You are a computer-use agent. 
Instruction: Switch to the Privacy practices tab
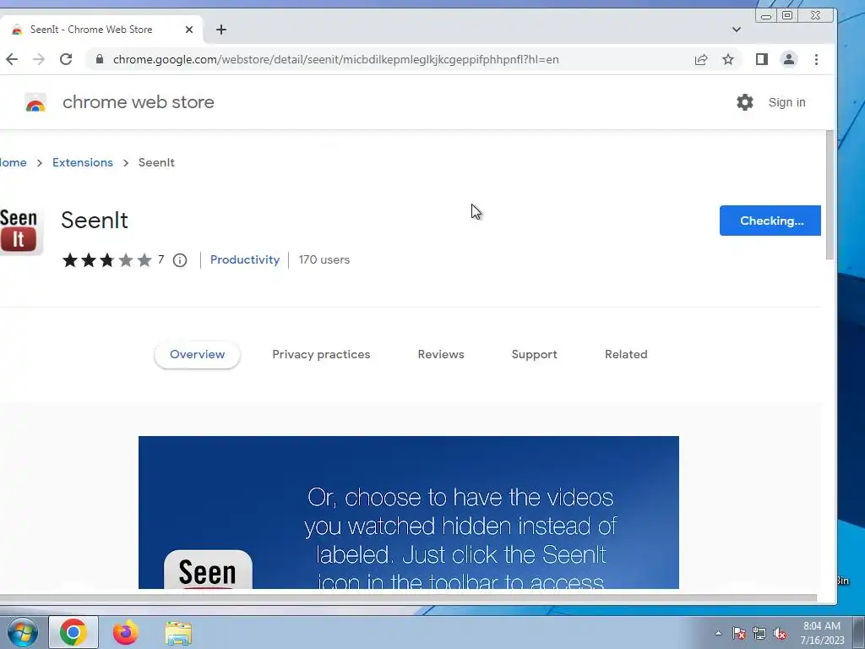tap(321, 354)
